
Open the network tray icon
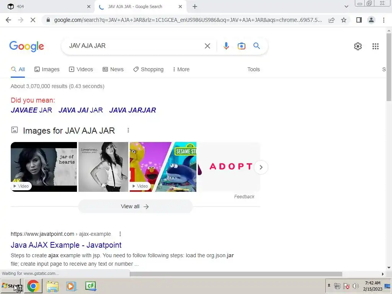pyautogui.click(x=337, y=286)
